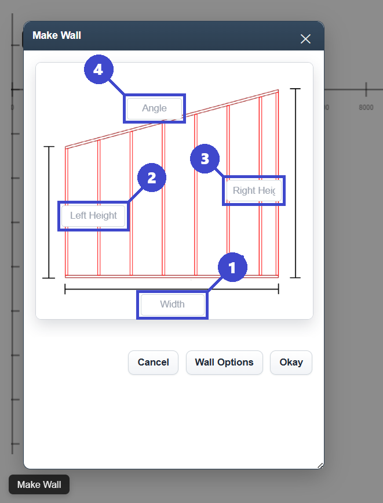The width and height of the screenshot is (383, 503).
Task: Click the dialog resize handle corner
Action: tap(320, 465)
